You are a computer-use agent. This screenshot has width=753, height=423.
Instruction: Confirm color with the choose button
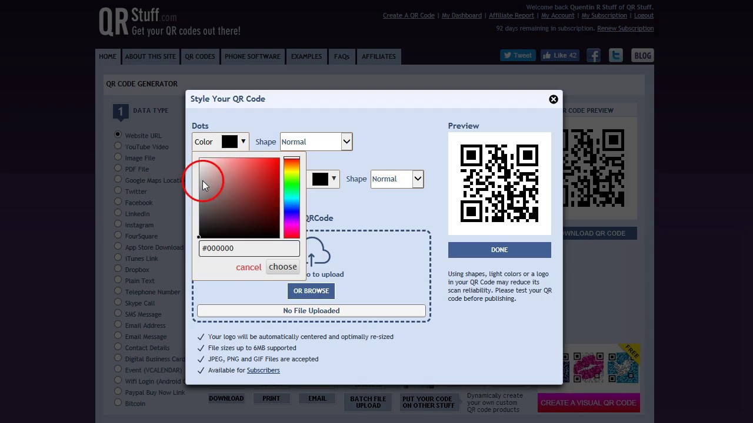(283, 267)
